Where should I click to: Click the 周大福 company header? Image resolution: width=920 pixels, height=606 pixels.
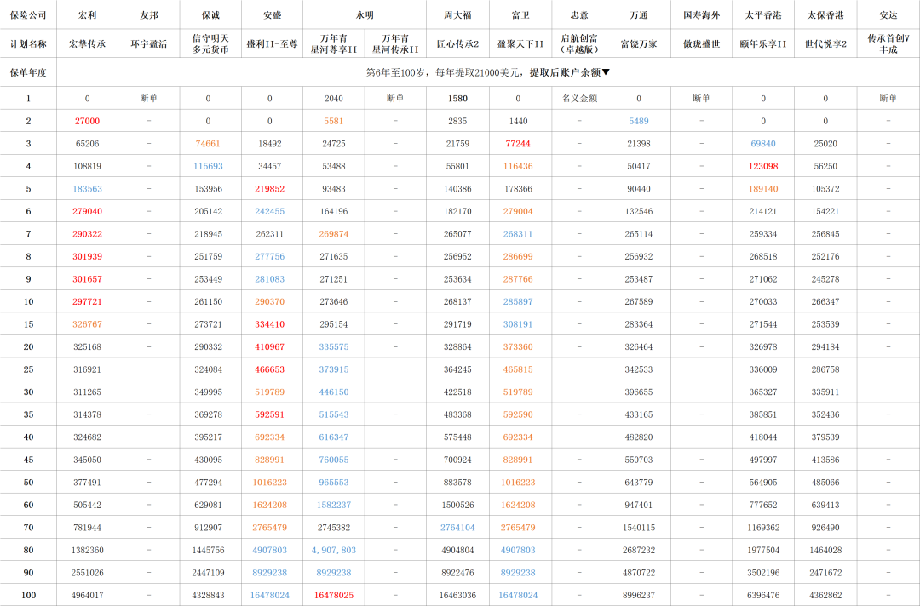coord(457,15)
